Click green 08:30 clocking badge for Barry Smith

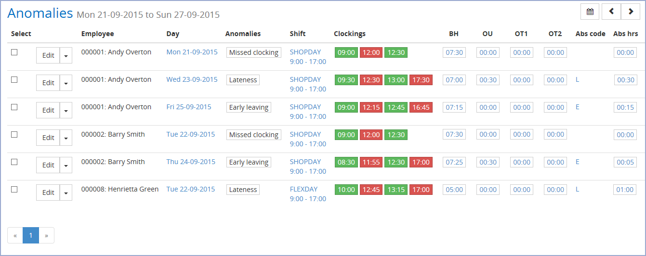[x=346, y=162]
